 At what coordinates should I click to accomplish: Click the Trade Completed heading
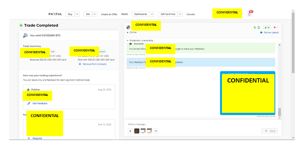pos(41,25)
